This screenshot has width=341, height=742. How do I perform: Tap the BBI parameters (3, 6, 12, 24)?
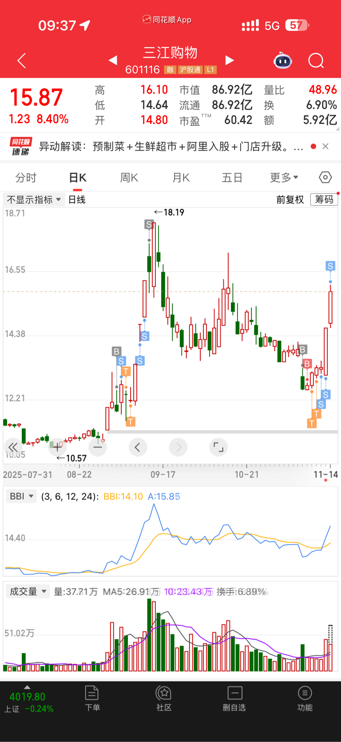[70, 496]
